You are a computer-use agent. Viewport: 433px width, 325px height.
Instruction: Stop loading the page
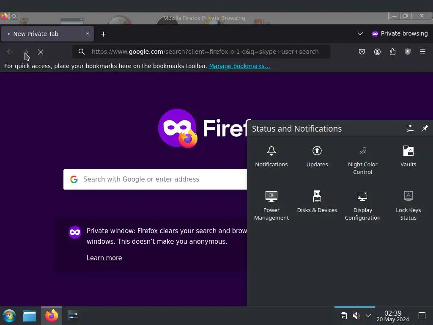pyautogui.click(x=41, y=52)
